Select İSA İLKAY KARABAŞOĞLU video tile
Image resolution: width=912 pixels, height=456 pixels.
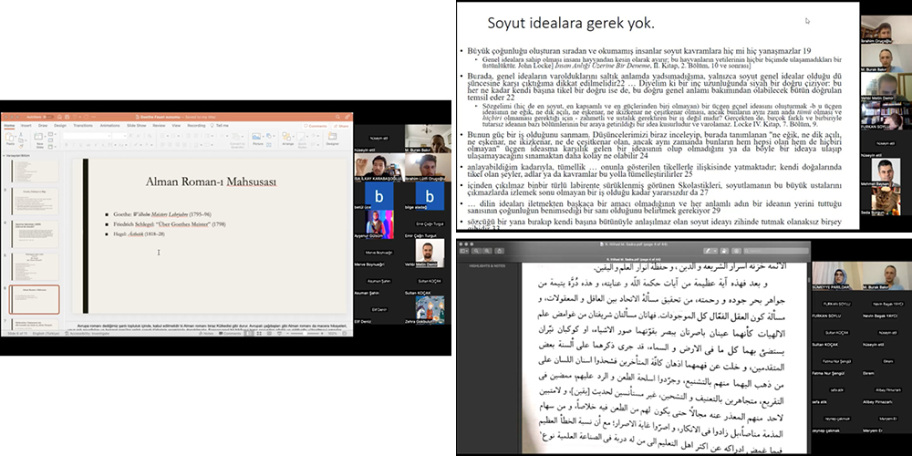coord(378,168)
